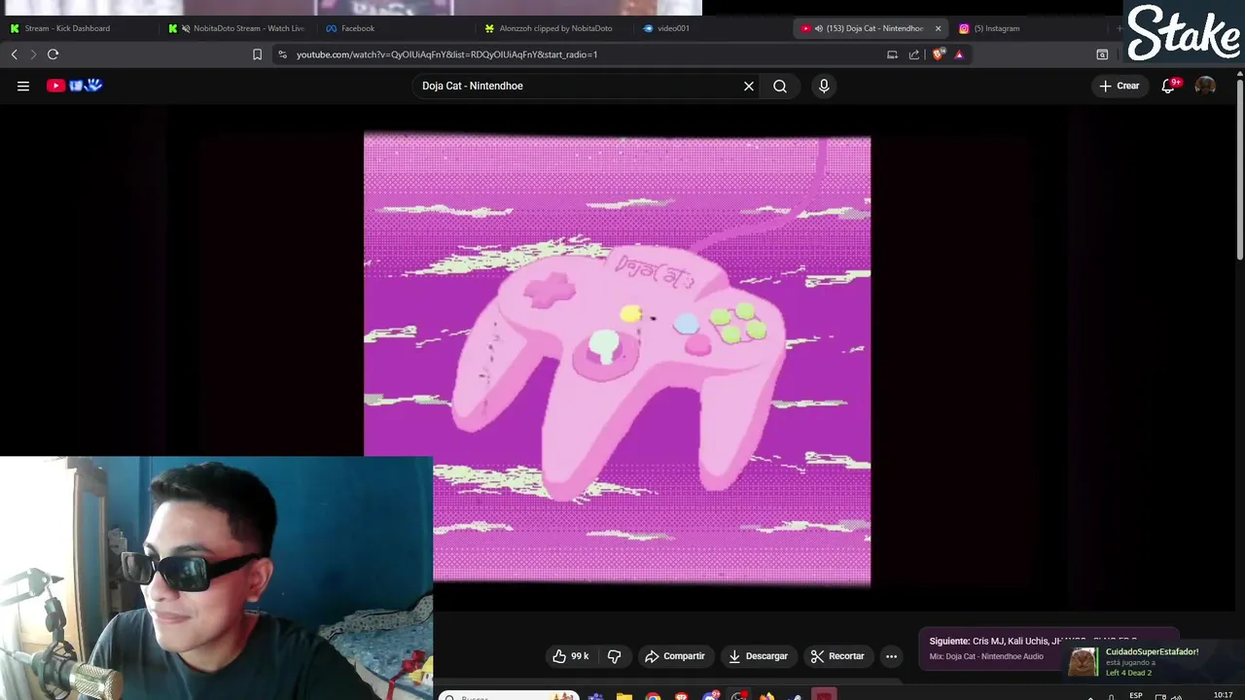
Task: Download the video with Descargar
Action: tap(758, 656)
